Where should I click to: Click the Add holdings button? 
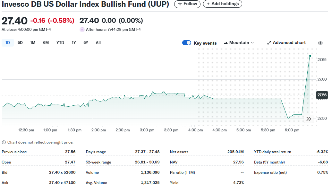[x=223, y=4]
